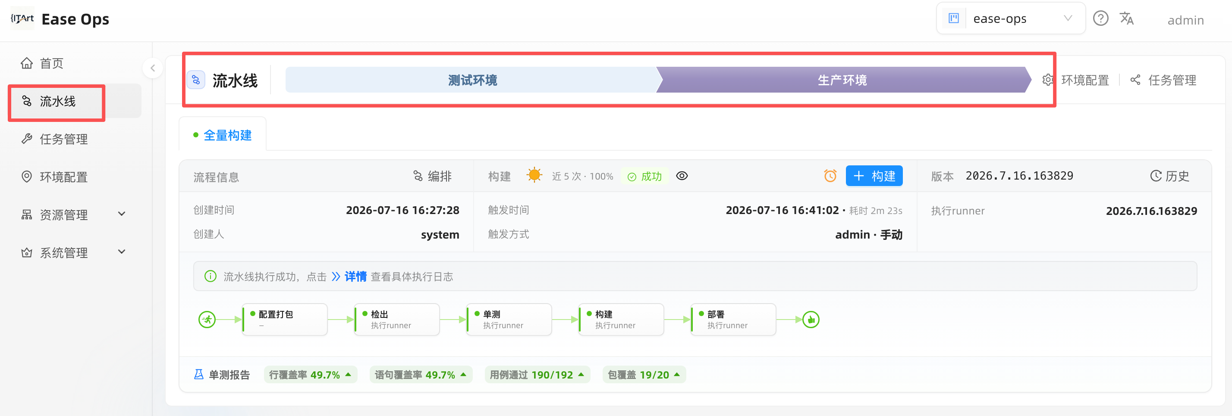
Task: Click the help question mark icon
Action: [1100, 19]
